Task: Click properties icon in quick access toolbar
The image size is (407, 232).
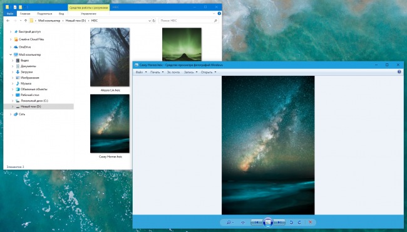Action: [x=15, y=7]
